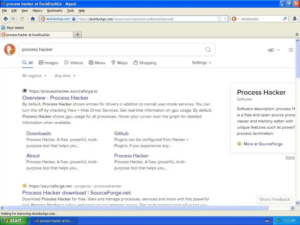Viewport: 300px width, 225px height.
Task: Select the All results tab
Action: point(28,63)
